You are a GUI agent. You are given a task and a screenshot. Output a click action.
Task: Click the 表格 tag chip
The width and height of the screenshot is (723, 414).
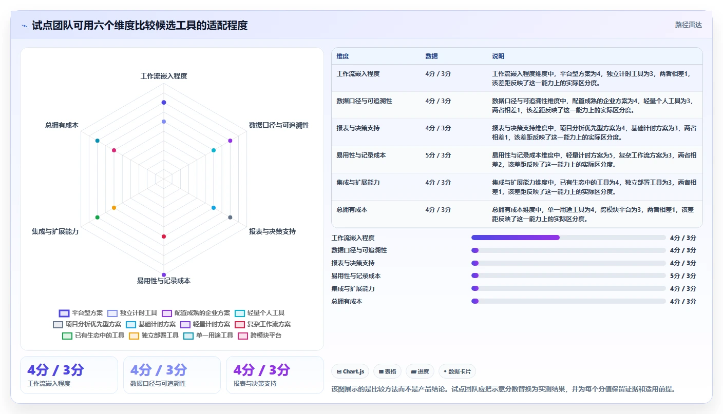click(x=387, y=371)
